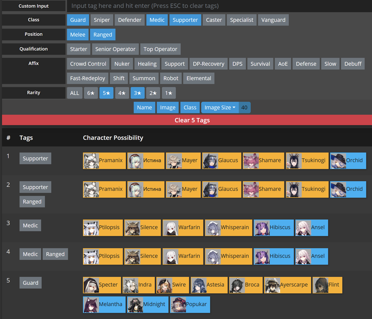Click Whisperain's portrait in result row 4
The width and height of the screenshot is (372, 319).
tap(213, 256)
